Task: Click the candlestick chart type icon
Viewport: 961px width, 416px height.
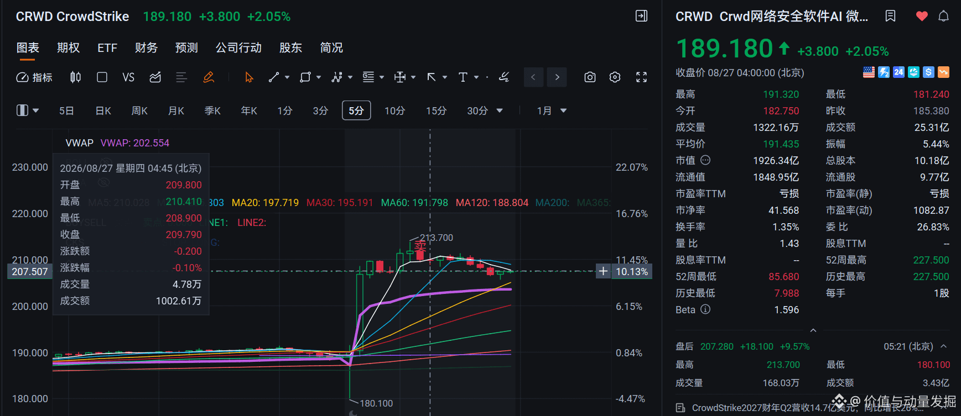Action: 75,77
